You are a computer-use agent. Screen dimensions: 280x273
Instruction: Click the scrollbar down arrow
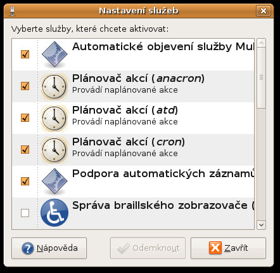click(x=261, y=225)
